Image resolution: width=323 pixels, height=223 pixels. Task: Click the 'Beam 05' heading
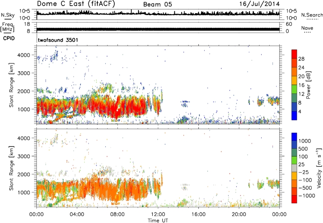point(157,4)
